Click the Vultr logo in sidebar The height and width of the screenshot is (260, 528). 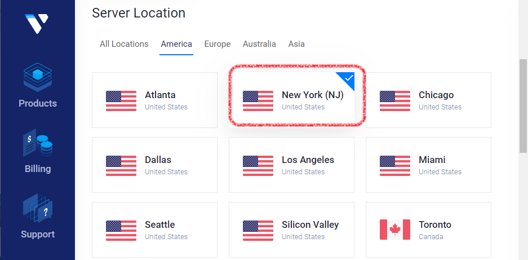37,23
